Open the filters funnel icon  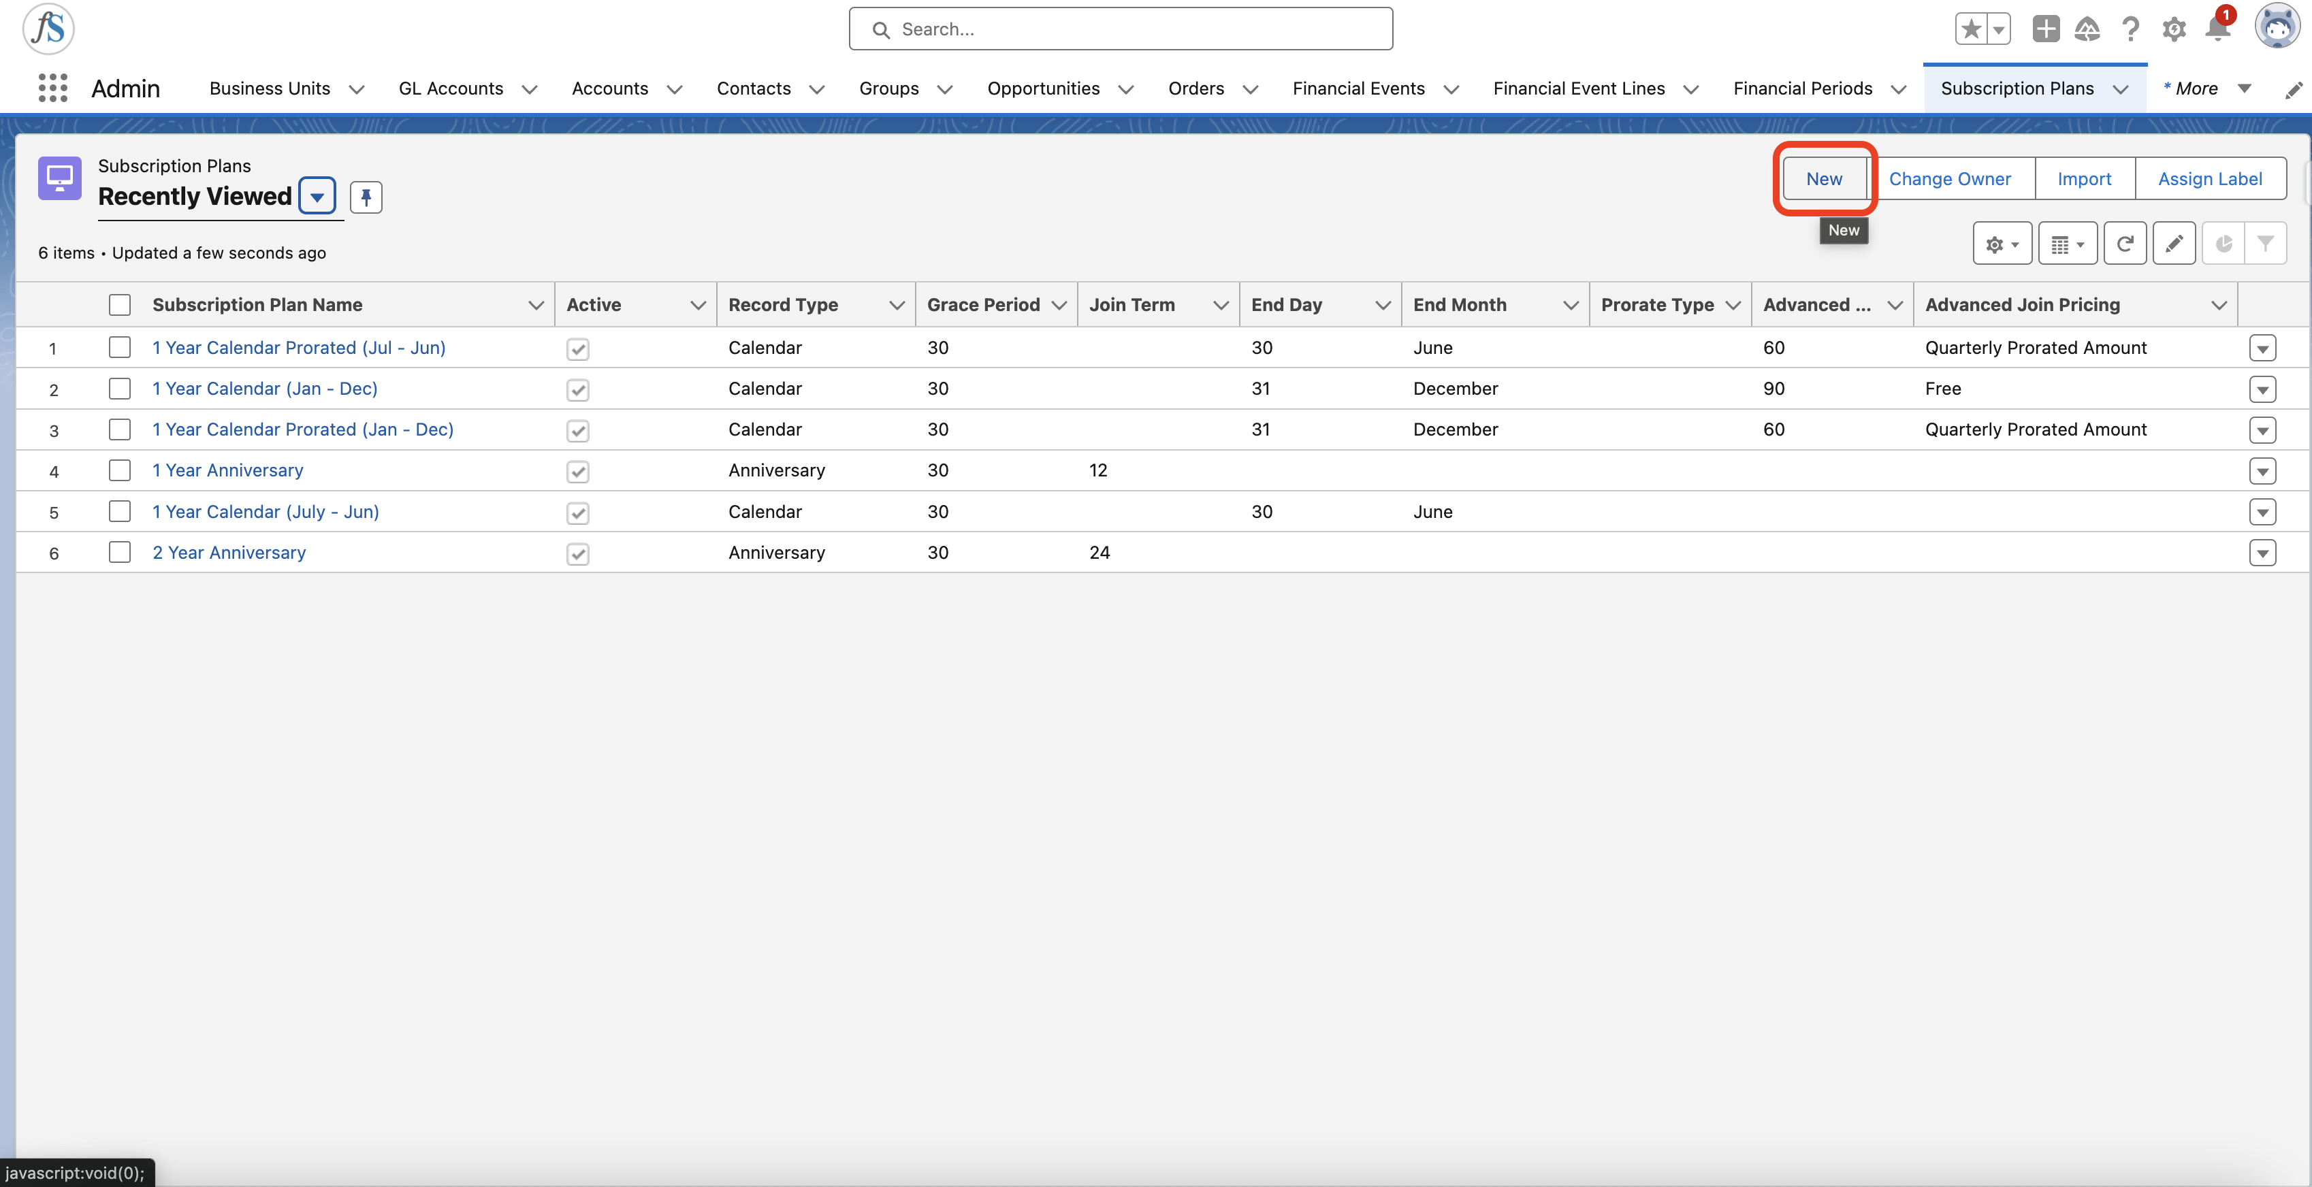pyautogui.click(x=2265, y=244)
